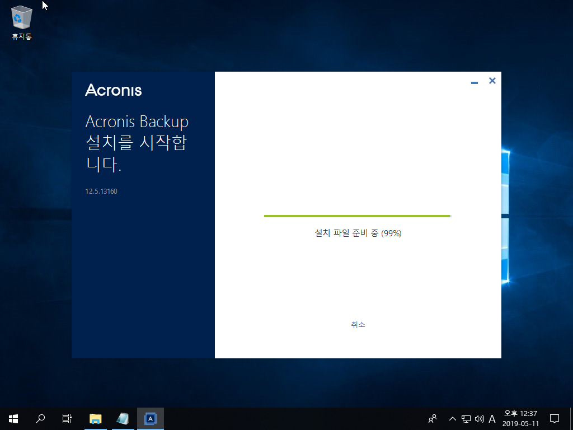Select the Acronis Backup 설치를 시작합니다 heading
The width and height of the screenshot is (573, 430).
[x=137, y=143]
